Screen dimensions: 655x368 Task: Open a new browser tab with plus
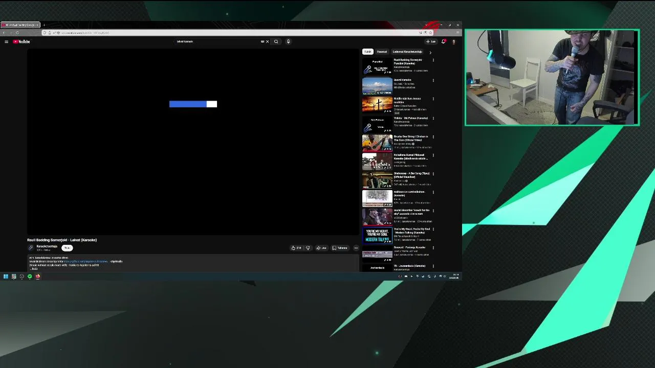click(x=44, y=25)
